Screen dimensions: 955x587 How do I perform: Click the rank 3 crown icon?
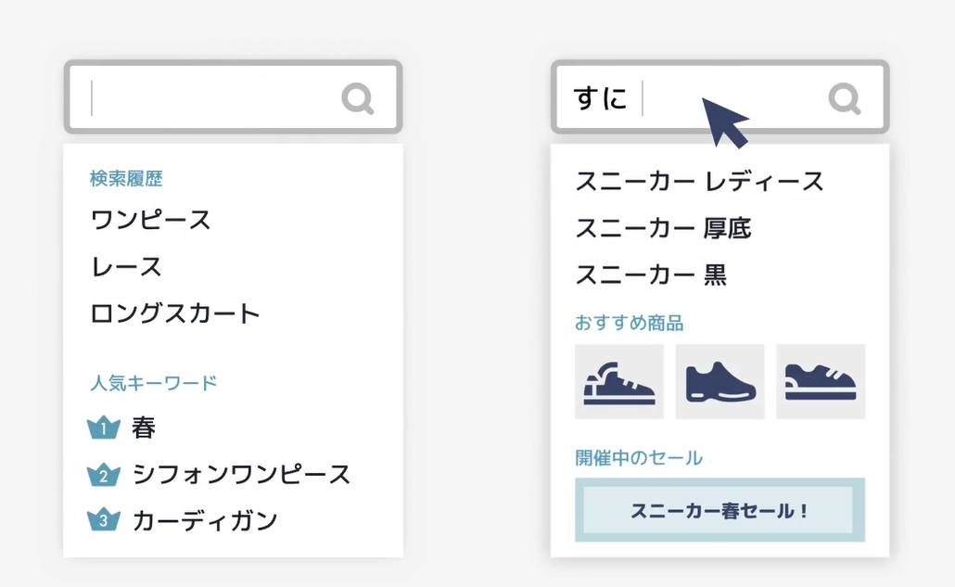click(104, 520)
